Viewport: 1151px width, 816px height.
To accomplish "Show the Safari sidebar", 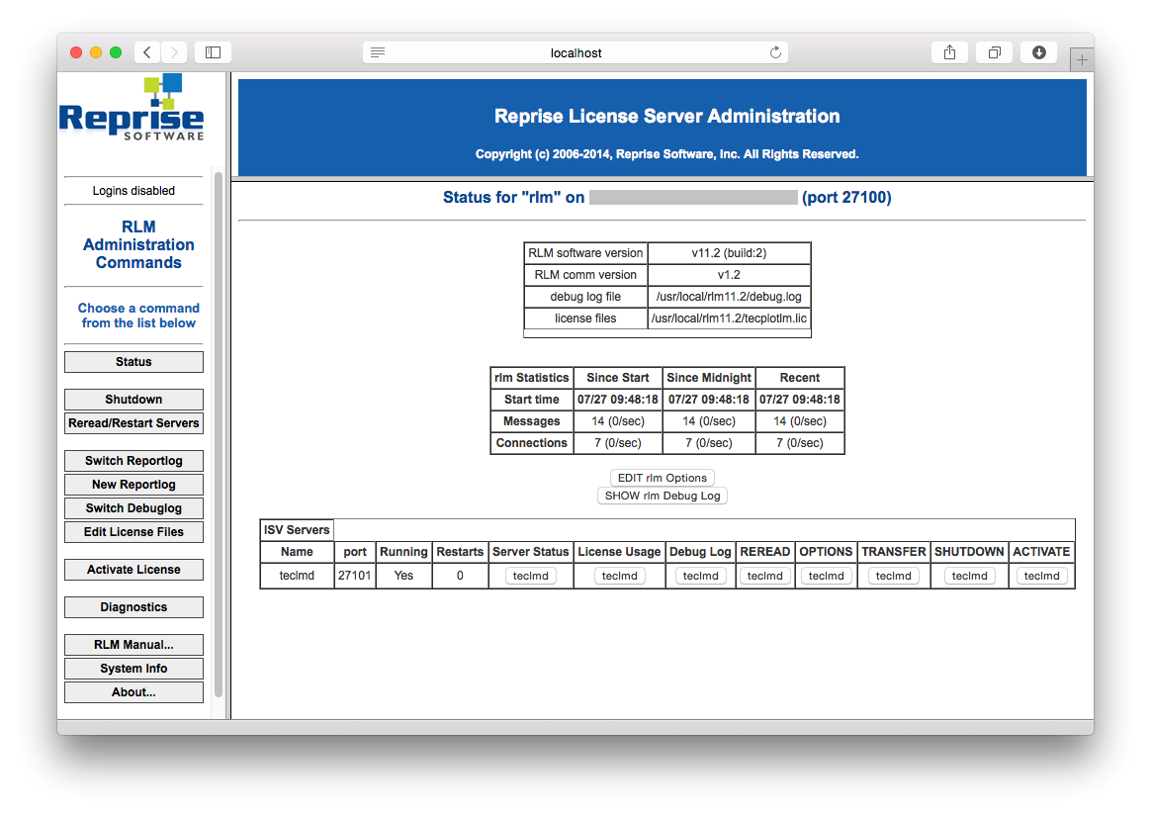I will click(213, 52).
